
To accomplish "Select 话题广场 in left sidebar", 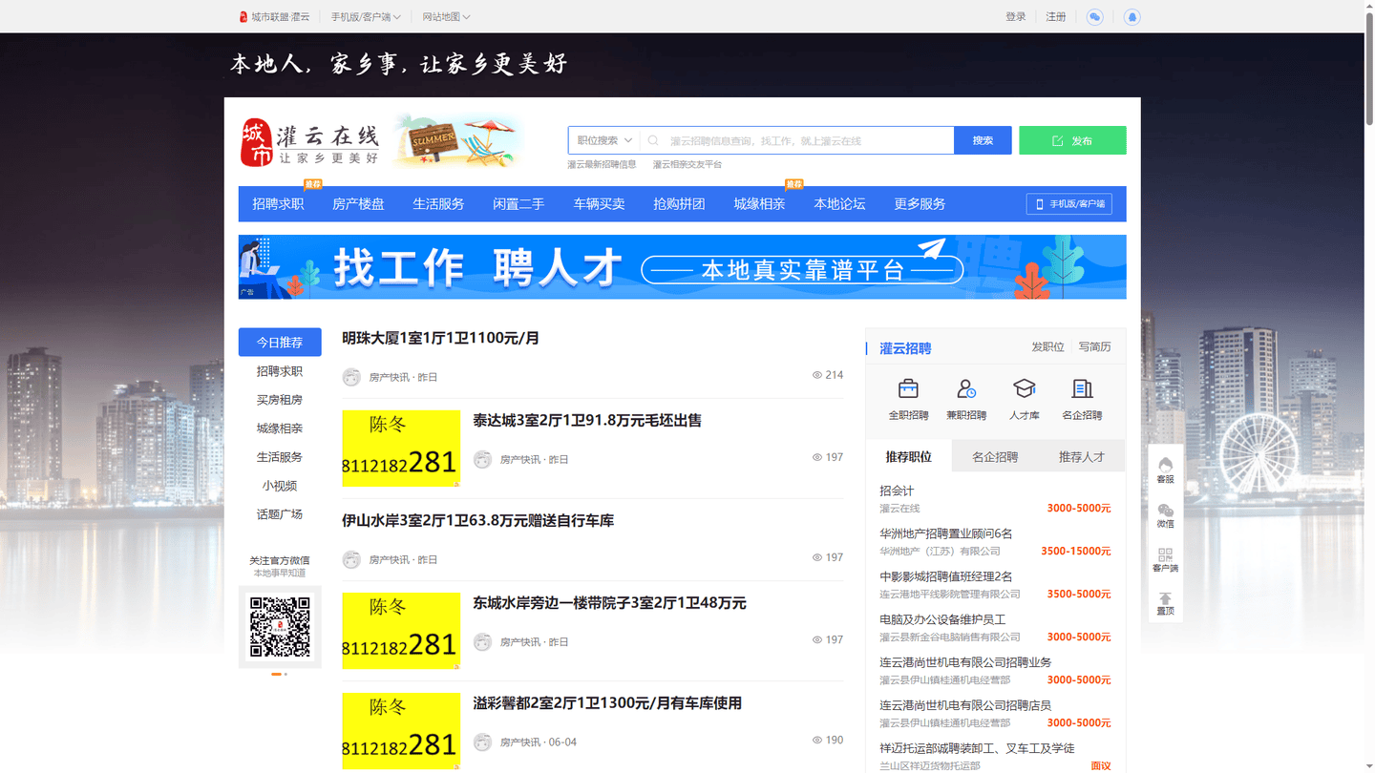I will tap(280, 514).
